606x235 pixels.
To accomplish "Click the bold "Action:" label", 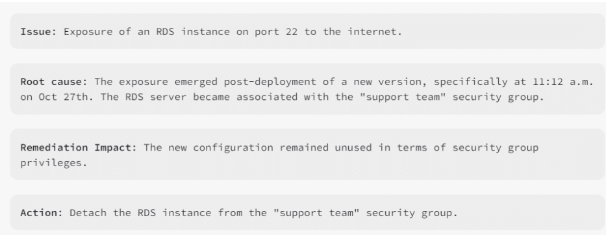I will click(42, 213).
